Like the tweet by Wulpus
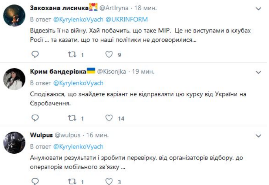The width and height of the screenshot is (269, 185). tap(109, 181)
